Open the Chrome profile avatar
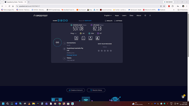This screenshot has height=106, width=189. click(183, 6)
